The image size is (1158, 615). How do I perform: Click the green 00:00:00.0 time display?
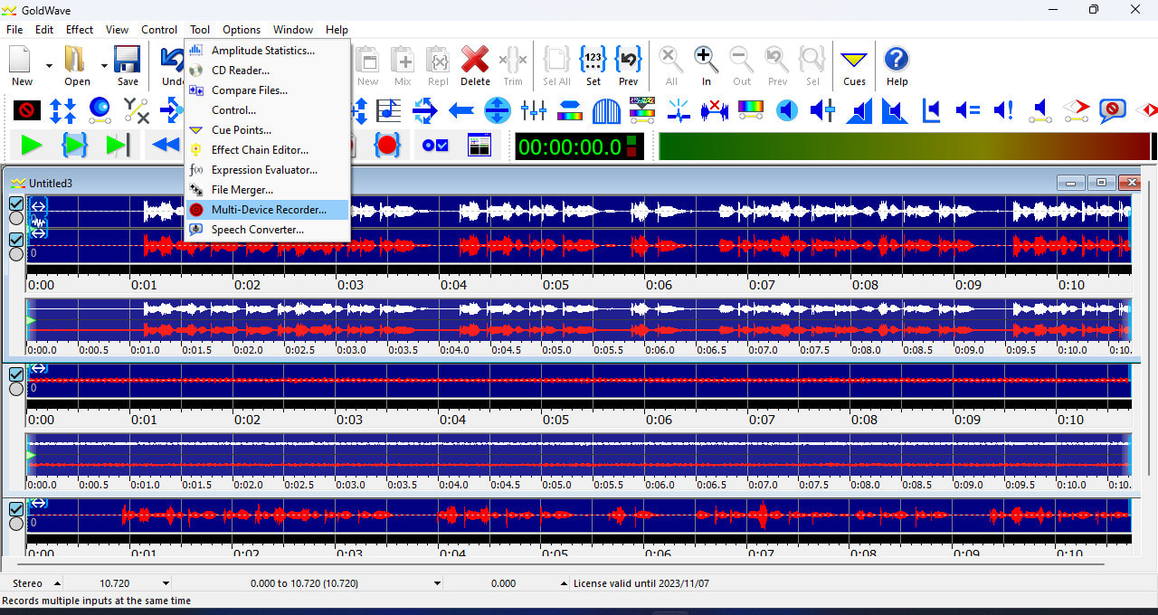tap(579, 146)
